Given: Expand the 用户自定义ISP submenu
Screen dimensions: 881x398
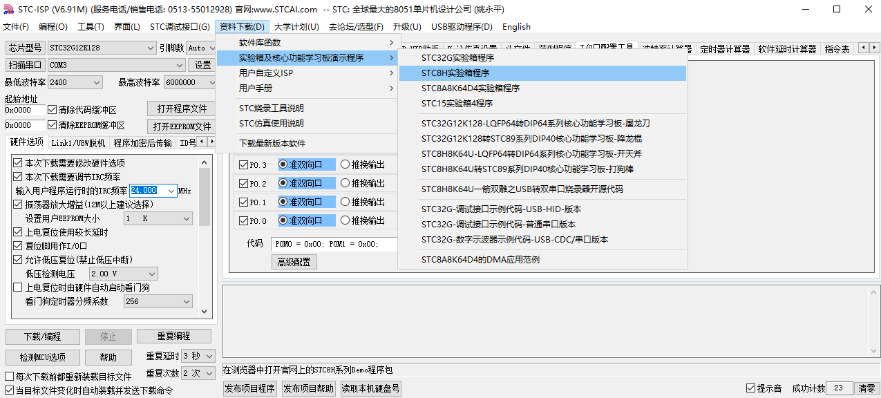Looking at the screenshot, I should click(x=307, y=73).
